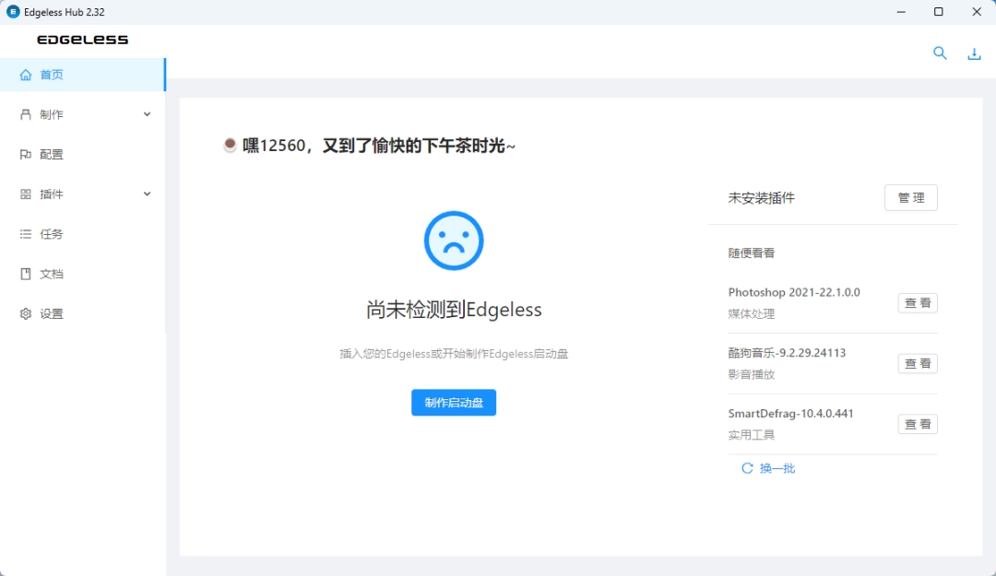The height and width of the screenshot is (576, 996).
Task: Click the 任务 tasks list icon
Action: coord(26,233)
